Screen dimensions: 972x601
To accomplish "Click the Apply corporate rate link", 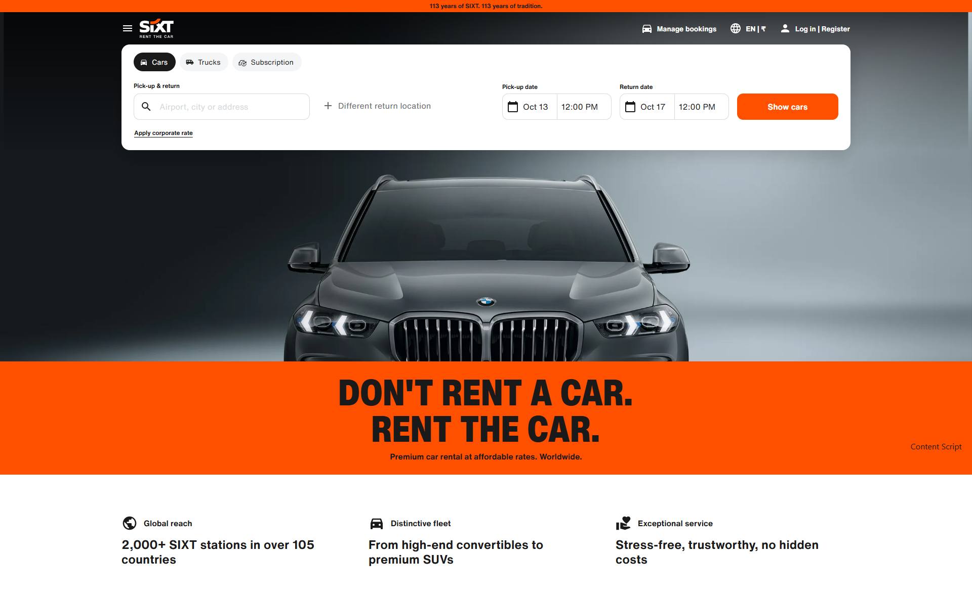I will (164, 133).
